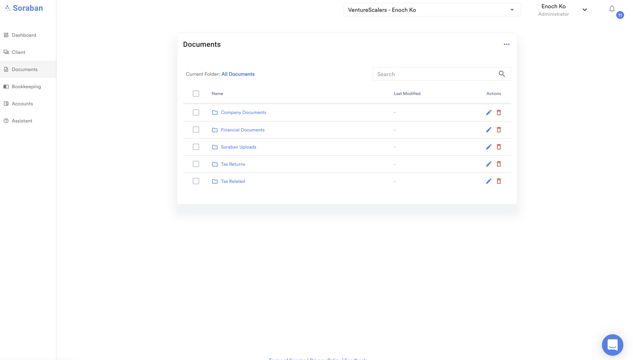The width and height of the screenshot is (633, 360).
Task: Open the Soraban Uploads folder link
Action: click(239, 147)
